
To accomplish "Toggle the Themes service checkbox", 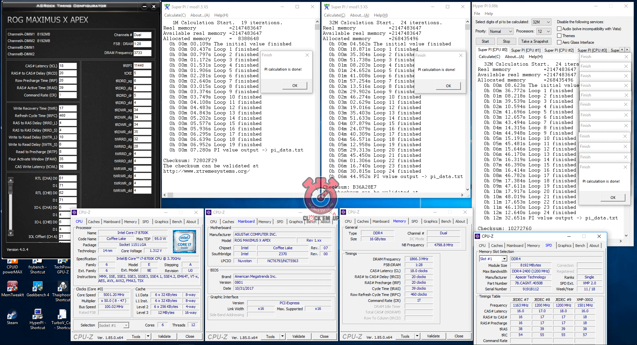I will tap(559, 36).
